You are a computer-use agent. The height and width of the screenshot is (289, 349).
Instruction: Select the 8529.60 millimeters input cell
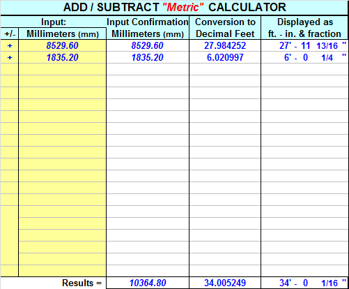(x=62, y=45)
